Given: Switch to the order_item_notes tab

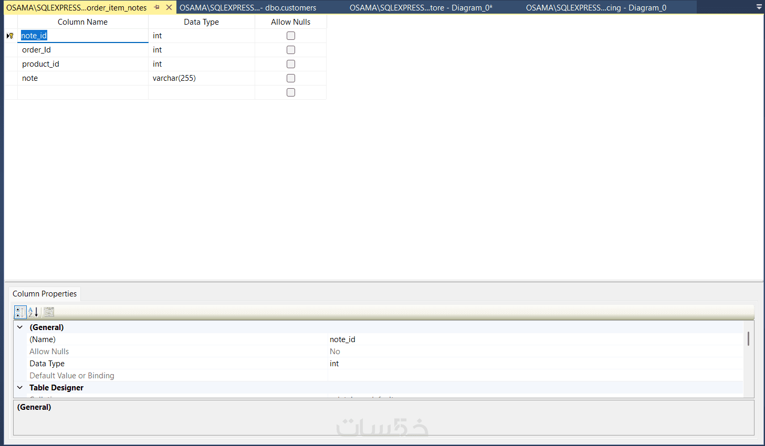Looking at the screenshot, I should pyautogui.click(x=77, y=8).
